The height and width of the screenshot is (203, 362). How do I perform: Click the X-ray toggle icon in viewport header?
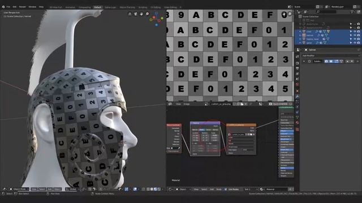click(x=143, y=189)
